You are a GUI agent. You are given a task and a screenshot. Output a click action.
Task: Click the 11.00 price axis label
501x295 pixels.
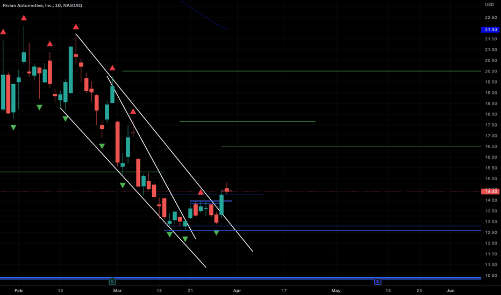(x=491, y=265)
